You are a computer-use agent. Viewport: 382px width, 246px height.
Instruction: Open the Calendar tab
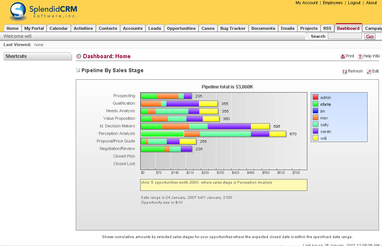tap(59, 28)
